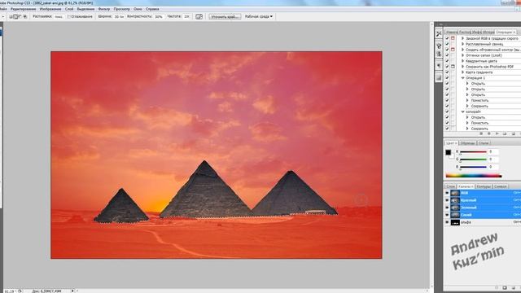
Task: Collapse the Операция 1 action
Action: click(462, 78)
